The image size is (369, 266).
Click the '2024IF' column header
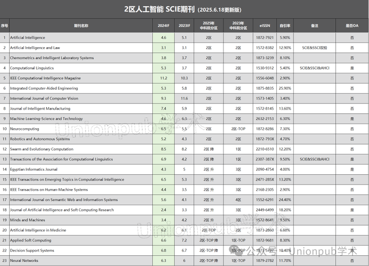(163, 26)
